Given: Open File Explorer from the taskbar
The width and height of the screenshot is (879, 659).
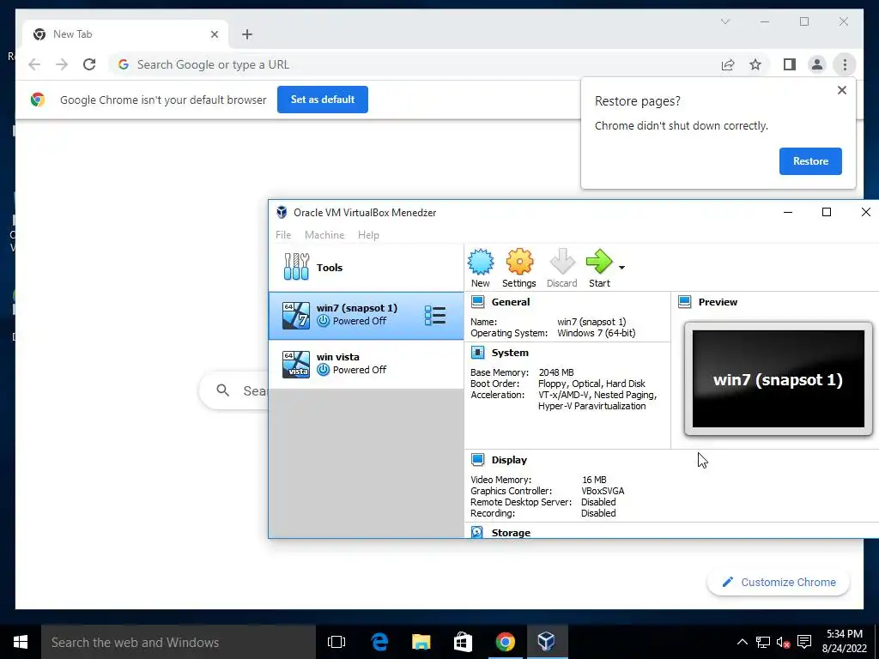Looking at the screenshot, I should click(x=421, y=642).
